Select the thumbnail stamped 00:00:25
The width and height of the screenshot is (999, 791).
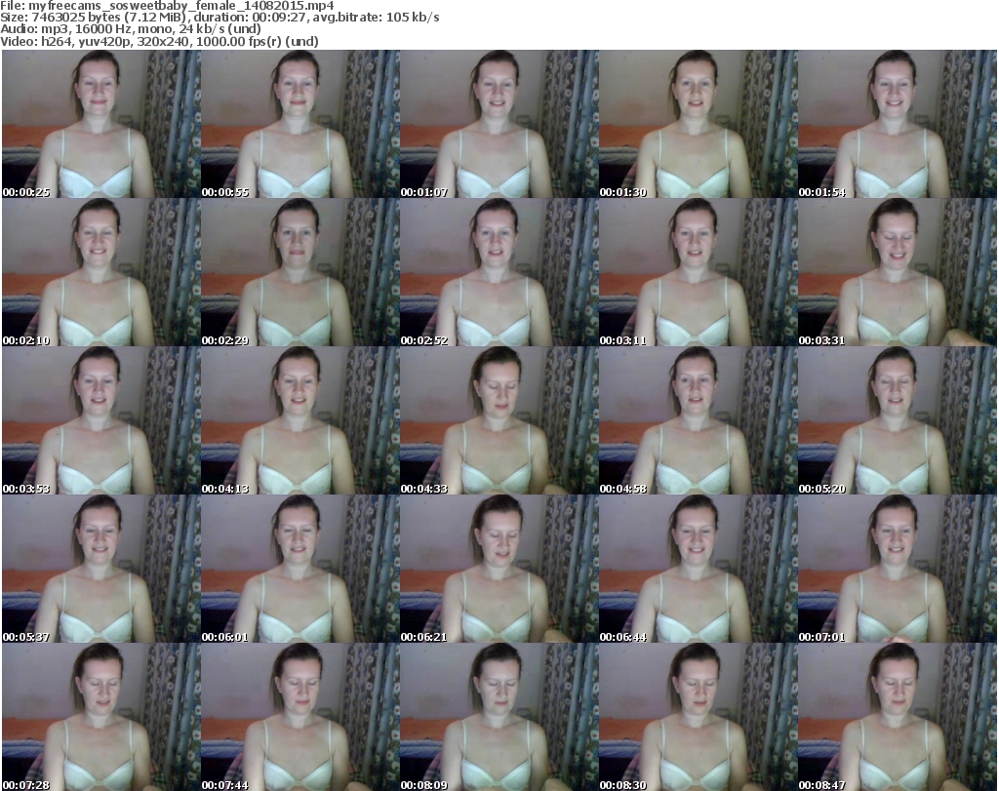coord(101,124)
